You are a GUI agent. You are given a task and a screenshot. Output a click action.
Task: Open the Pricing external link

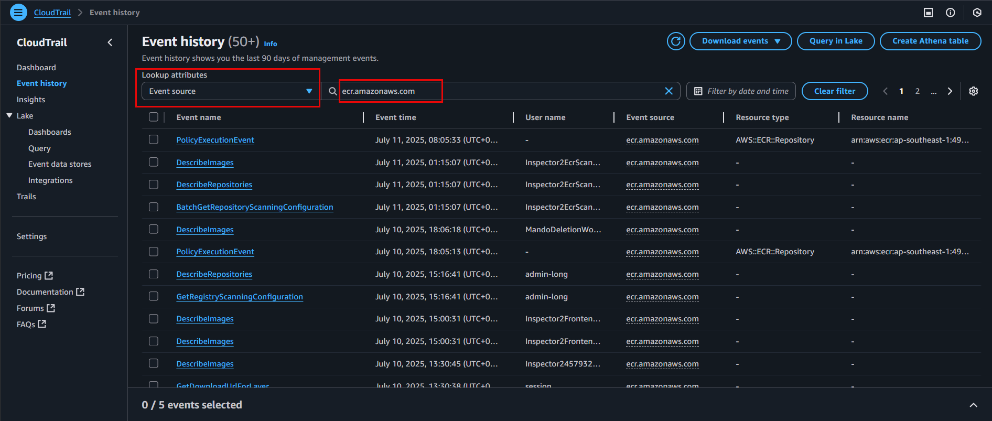click(x=35, y=276)
